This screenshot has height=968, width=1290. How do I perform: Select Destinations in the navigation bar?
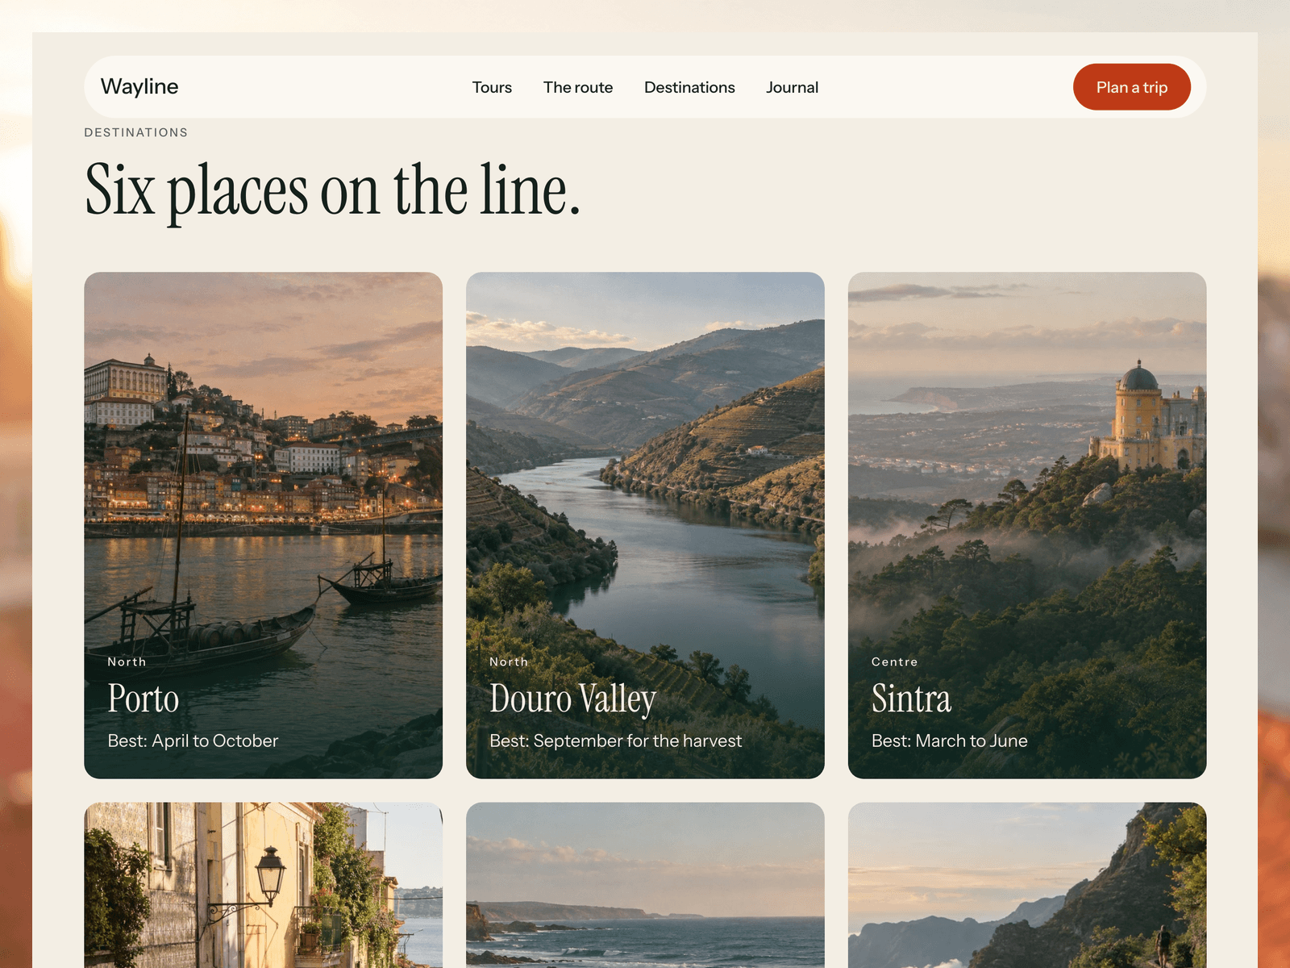point(689,87)
